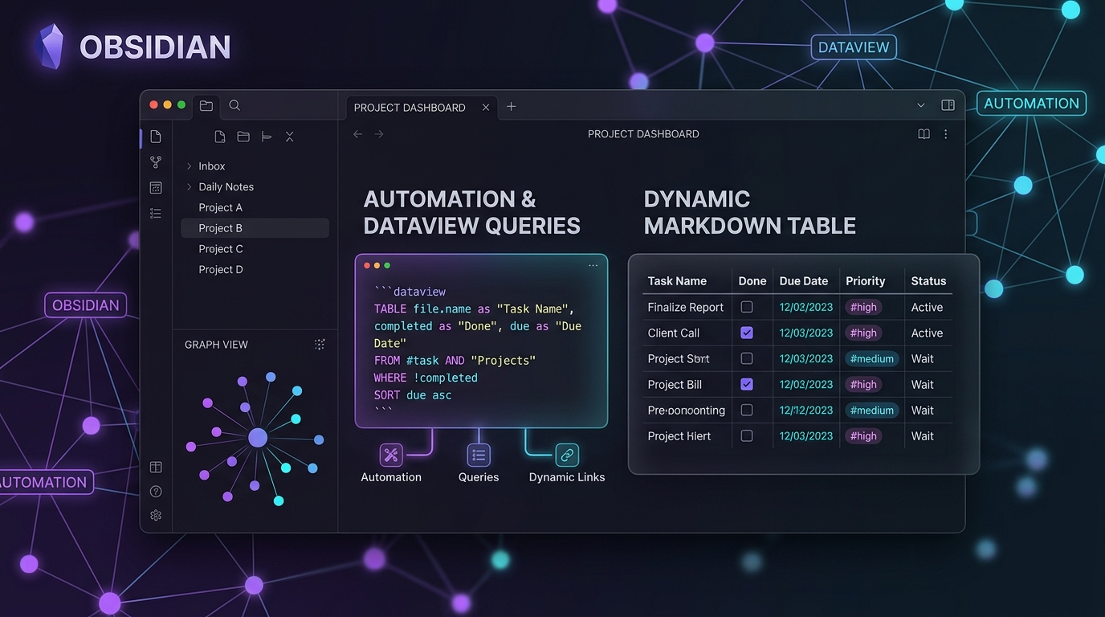1105x617 pixels.
Task: Click the Due Date column header
Action: [804, 281]
